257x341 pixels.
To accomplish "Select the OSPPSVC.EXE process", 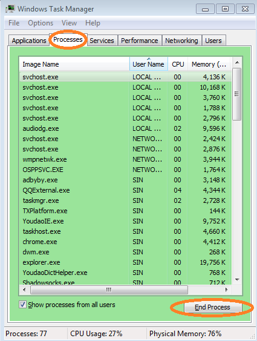I will (x=125, y=170).
